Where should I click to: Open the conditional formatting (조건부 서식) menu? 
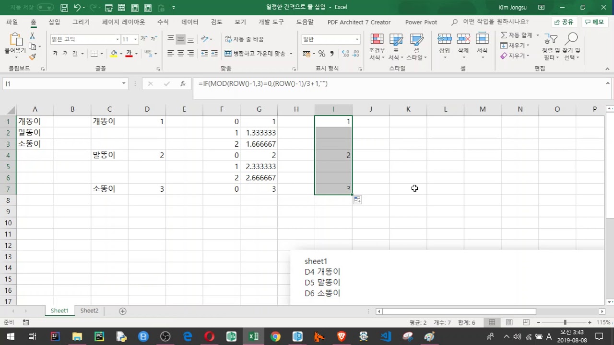[x=377, y=47]
